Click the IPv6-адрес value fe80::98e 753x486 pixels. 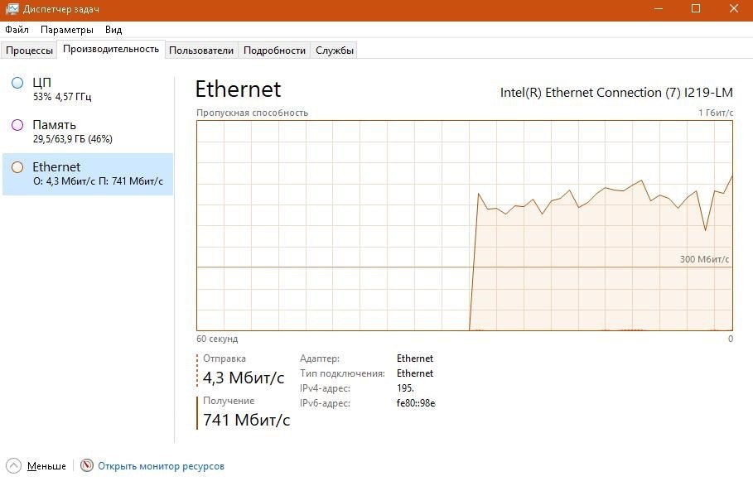(416, 403)
